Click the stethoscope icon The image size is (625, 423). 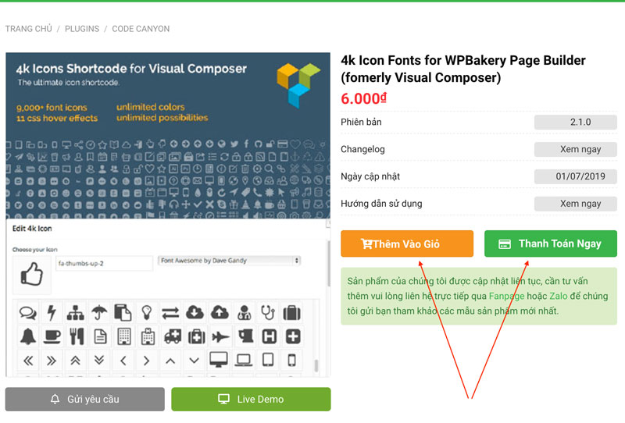point(268,313)
